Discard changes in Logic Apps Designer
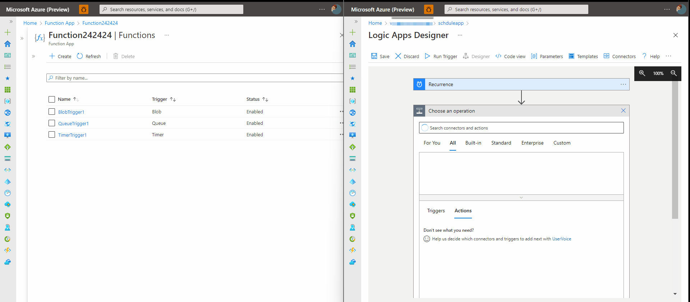Screen dimensions: 690x302 pyautogui.click(x=407, y=56)
